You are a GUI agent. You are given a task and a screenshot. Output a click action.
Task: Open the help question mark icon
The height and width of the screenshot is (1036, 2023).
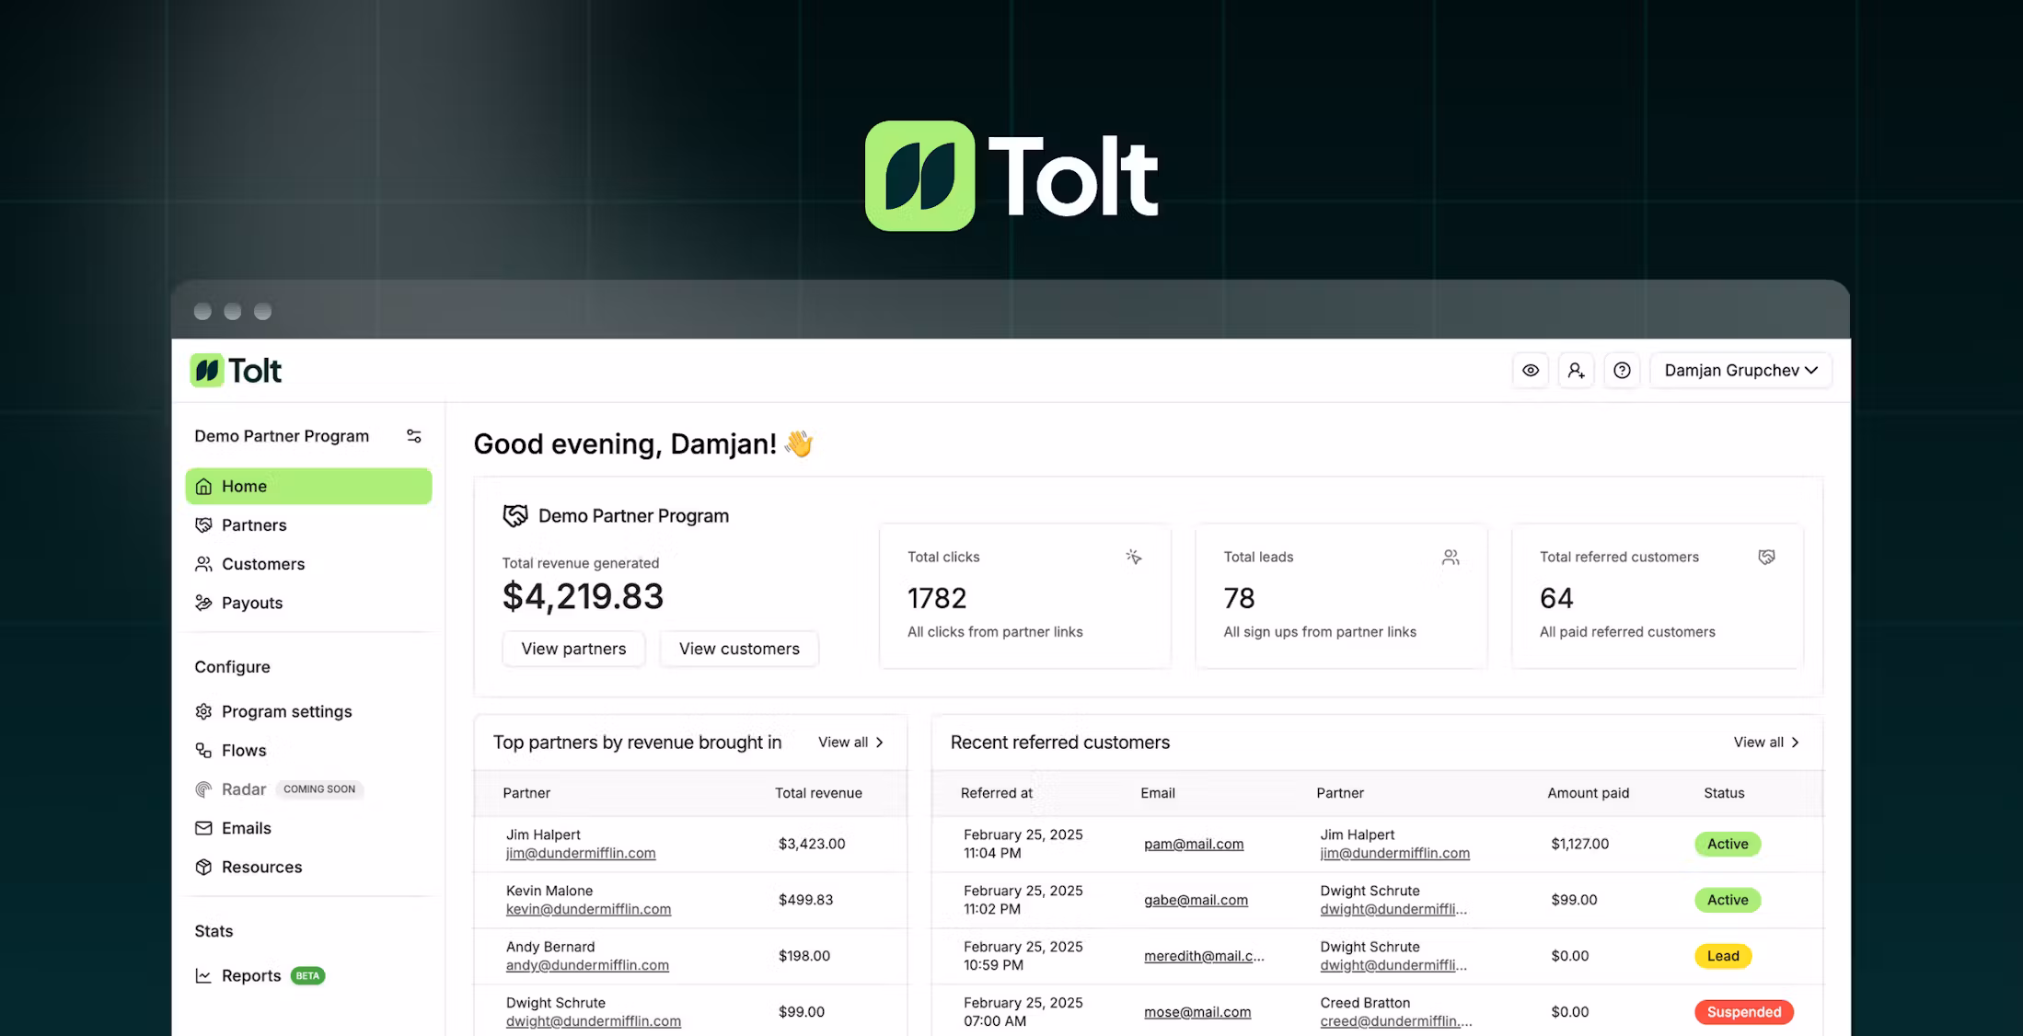point(1622,370)
